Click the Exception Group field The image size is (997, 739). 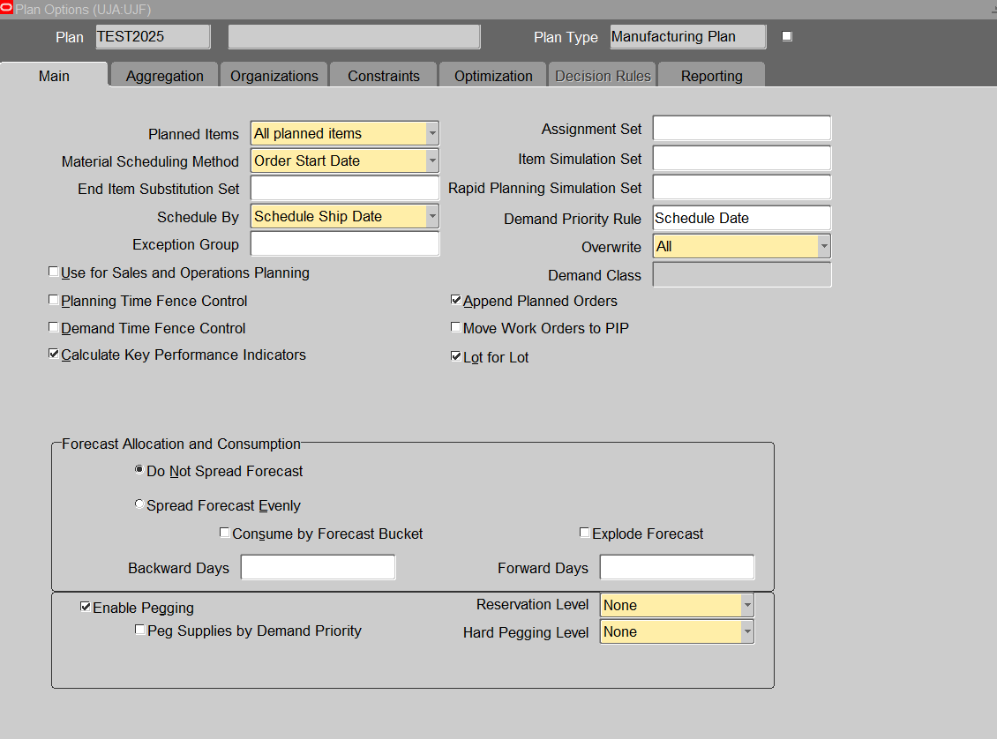coord(345,243)
